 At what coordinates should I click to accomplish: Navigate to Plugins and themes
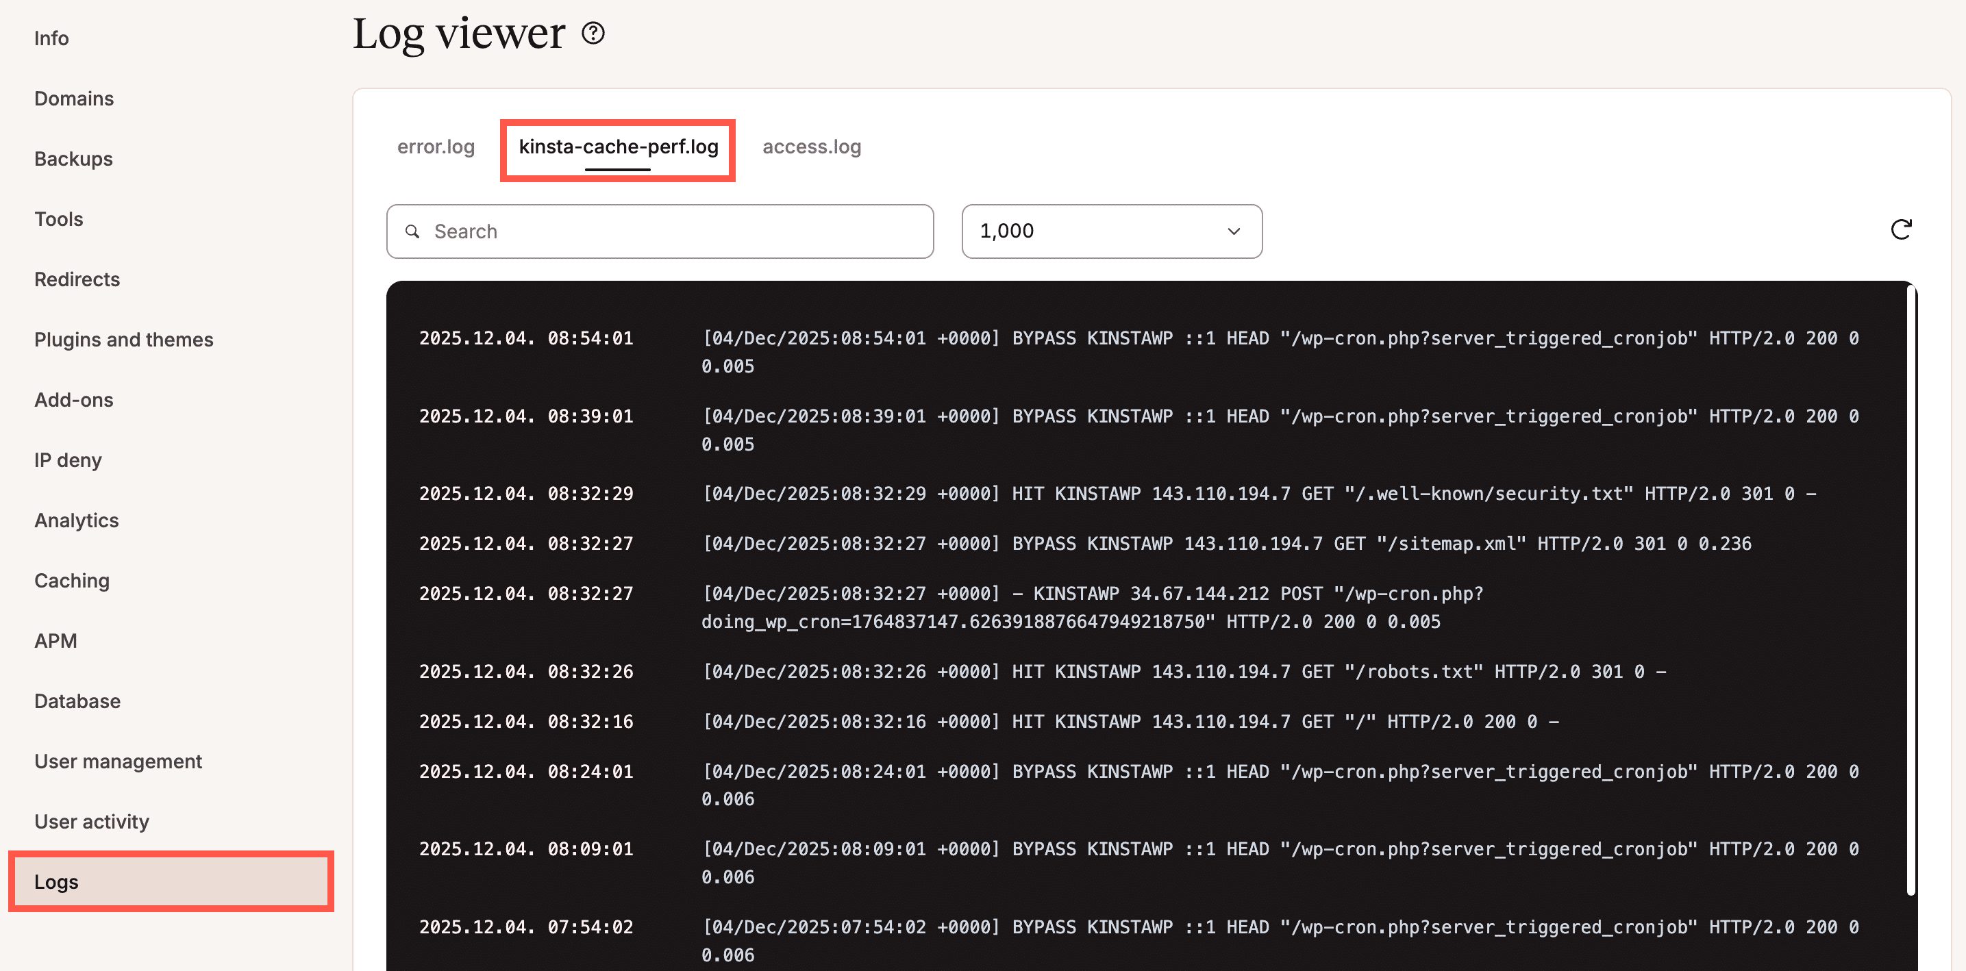click(123, 340)
